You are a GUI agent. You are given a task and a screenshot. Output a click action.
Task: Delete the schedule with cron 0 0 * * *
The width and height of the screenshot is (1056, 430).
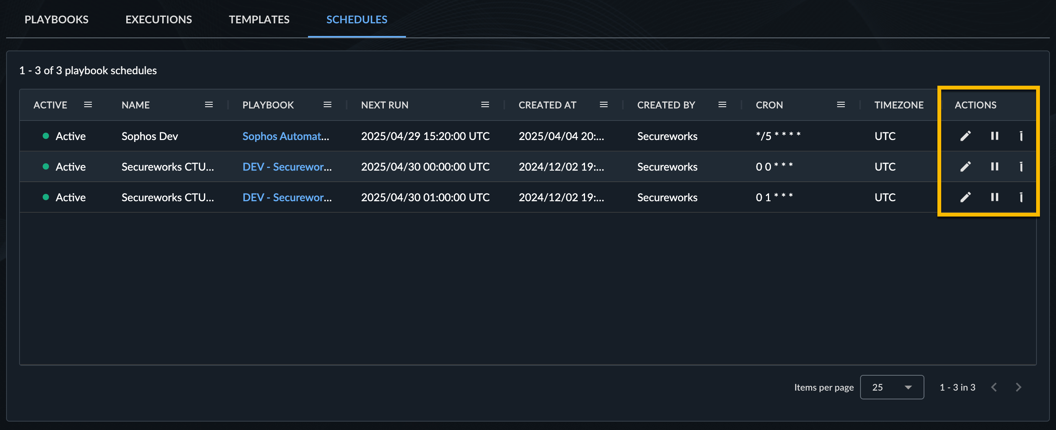[1021, 166]
